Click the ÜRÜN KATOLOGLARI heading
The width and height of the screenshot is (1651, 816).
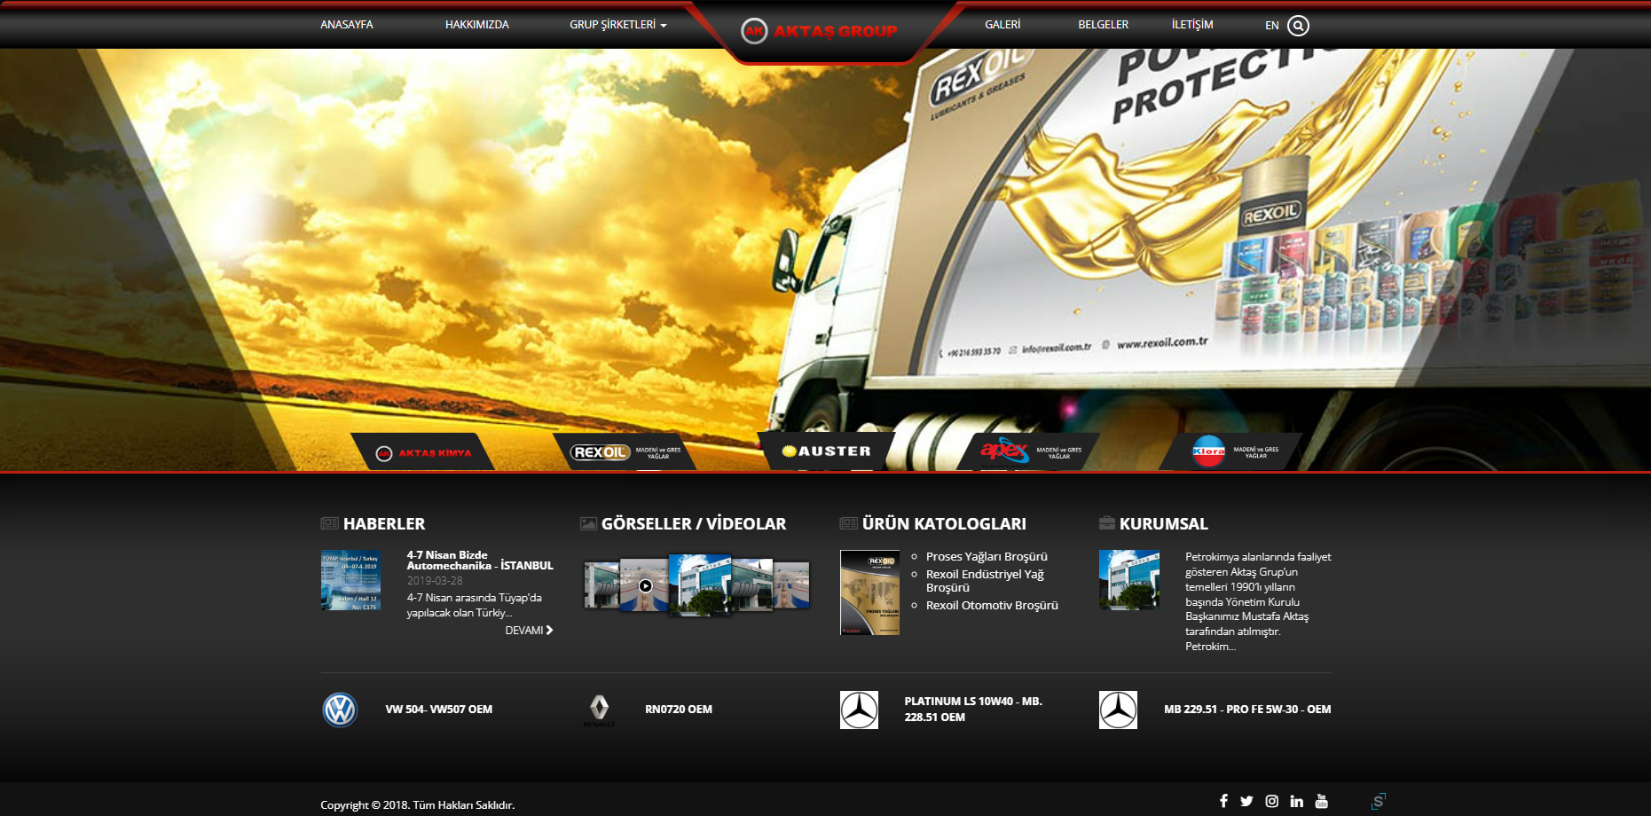coord(944,524)
